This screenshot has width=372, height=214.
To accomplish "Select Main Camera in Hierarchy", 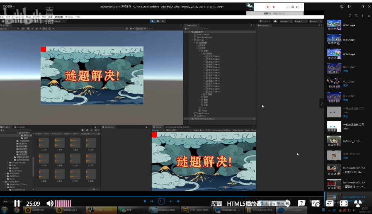I will click(x=203, y=35).
